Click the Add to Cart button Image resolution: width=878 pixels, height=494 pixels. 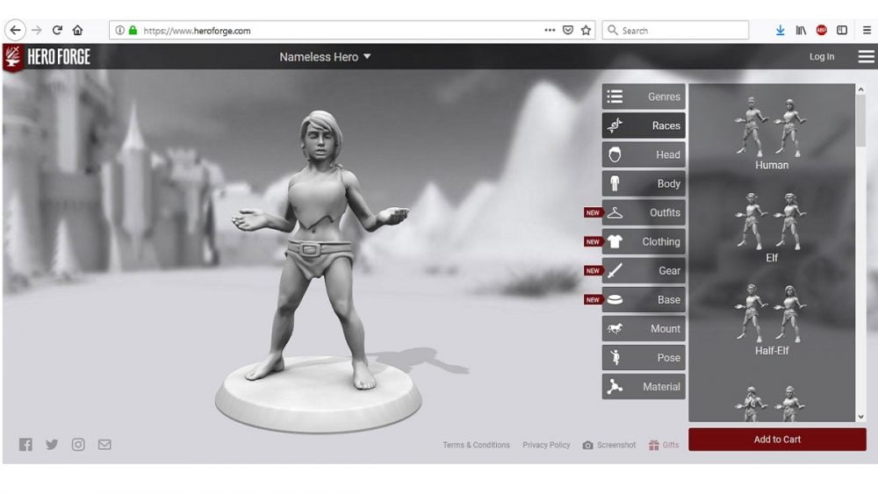[777, 440]
